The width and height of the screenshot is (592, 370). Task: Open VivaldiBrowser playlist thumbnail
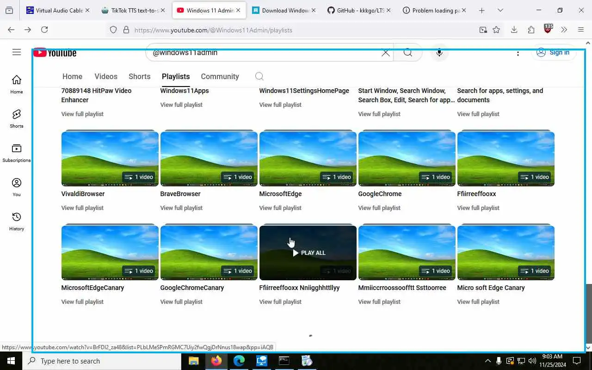click(110, 159)
